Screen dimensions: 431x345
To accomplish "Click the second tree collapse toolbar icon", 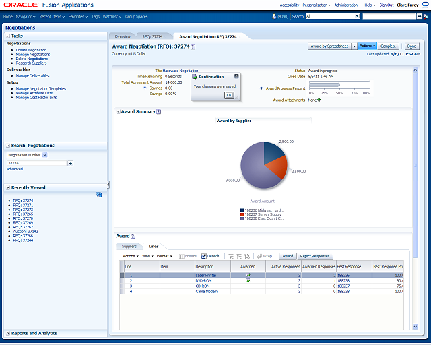I will tap(239, 257).
